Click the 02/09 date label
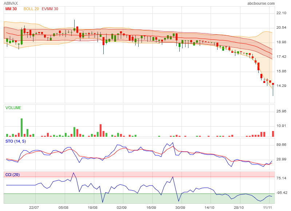The image size is (291, 211). pos(121,207)
